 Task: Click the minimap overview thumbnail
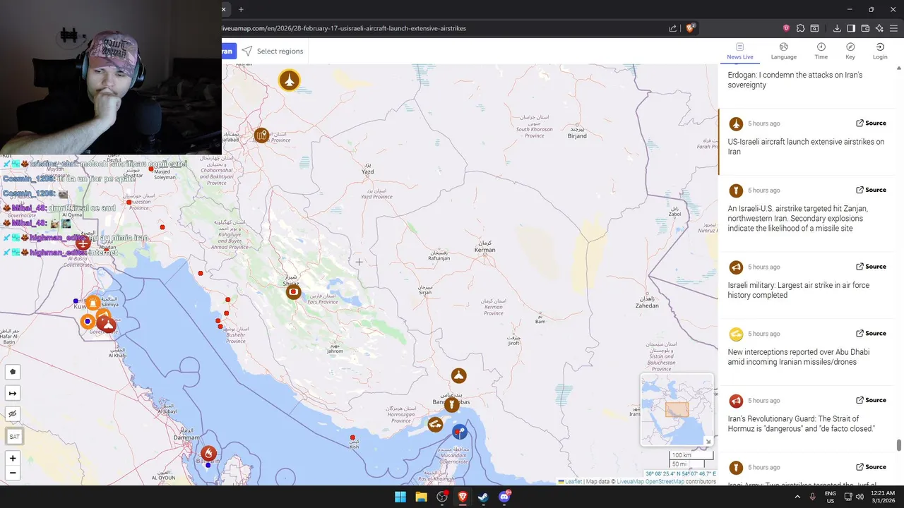pyautogui.click(x=677, y=410)
